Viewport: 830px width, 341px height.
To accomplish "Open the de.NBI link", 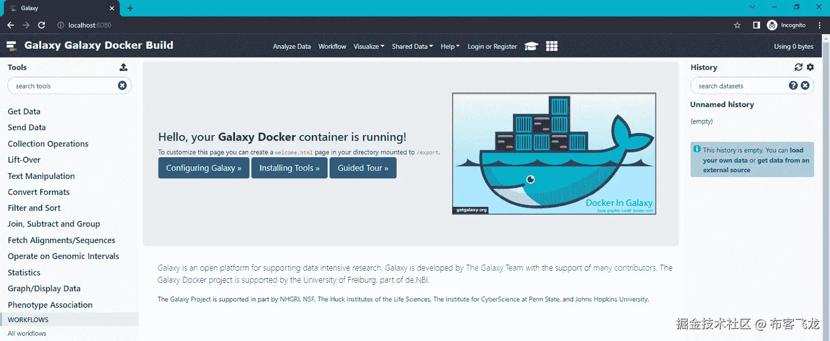I will (417, 280).
